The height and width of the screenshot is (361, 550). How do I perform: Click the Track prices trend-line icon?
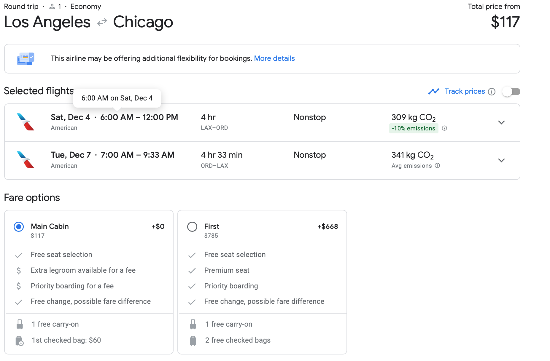click(434, 91)
